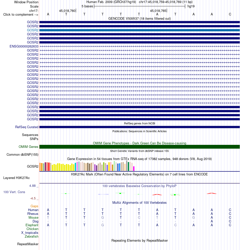Viewport: 240px width, 250px height.
Task: Click the C base in the reference sequence row
Action: pyautogui.click(x=230, y=14)
